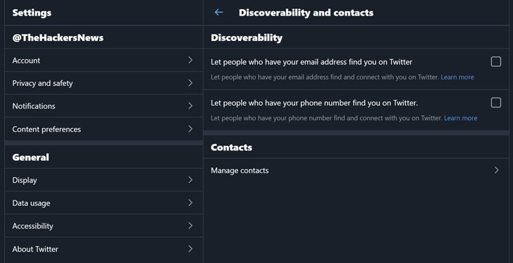
Task: Open the About Twitter item
Action: pyautogui.click(x=104, y=249)
